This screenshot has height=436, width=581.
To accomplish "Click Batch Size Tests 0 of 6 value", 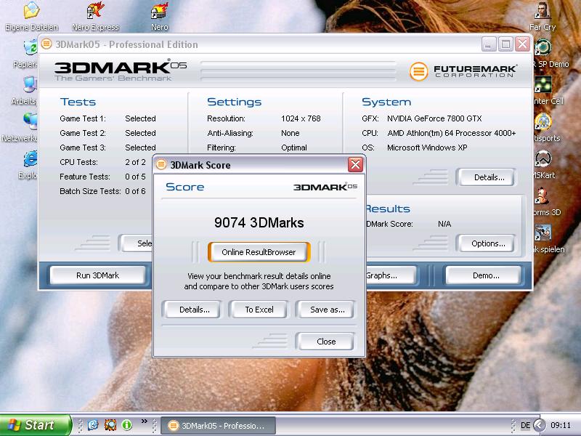I will tap(135, 191).
